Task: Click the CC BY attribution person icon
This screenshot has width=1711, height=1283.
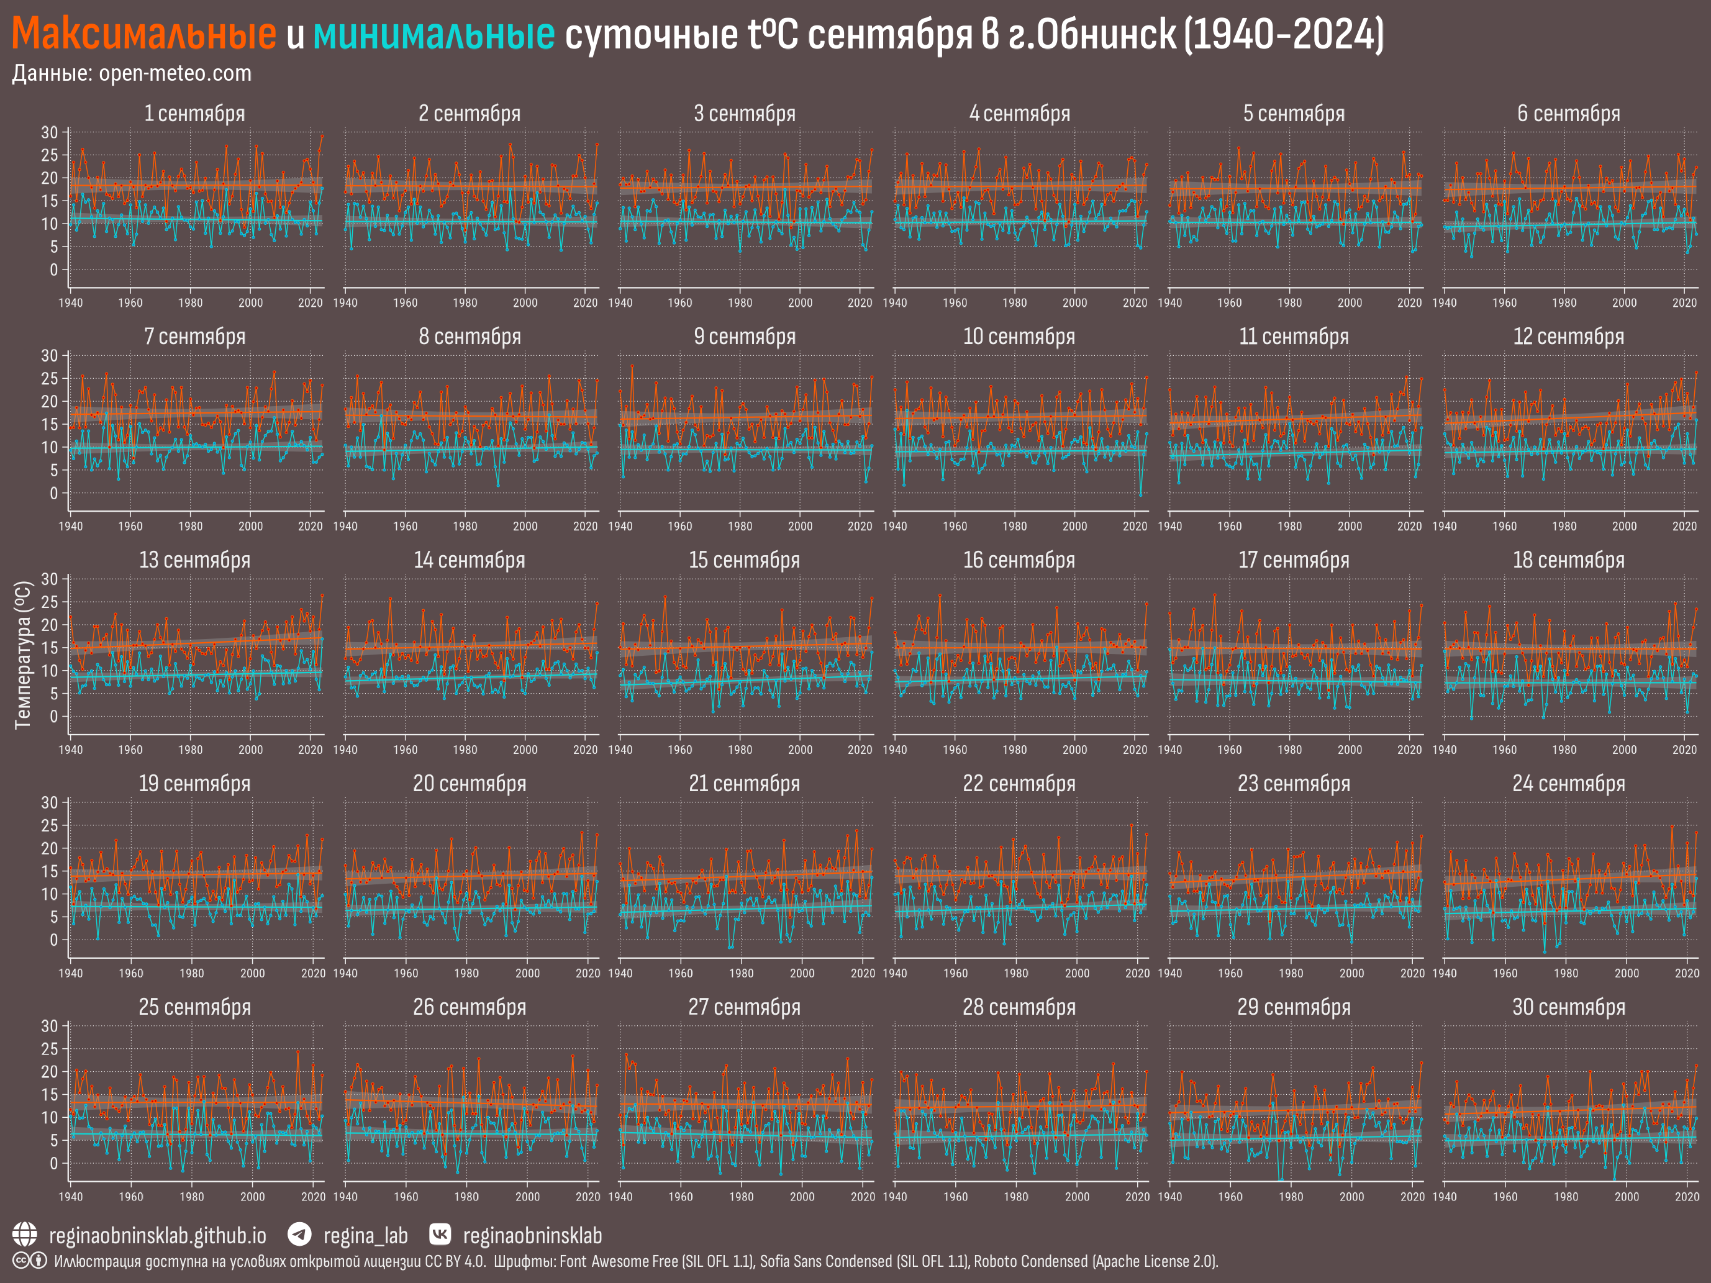Action: 39,1261
